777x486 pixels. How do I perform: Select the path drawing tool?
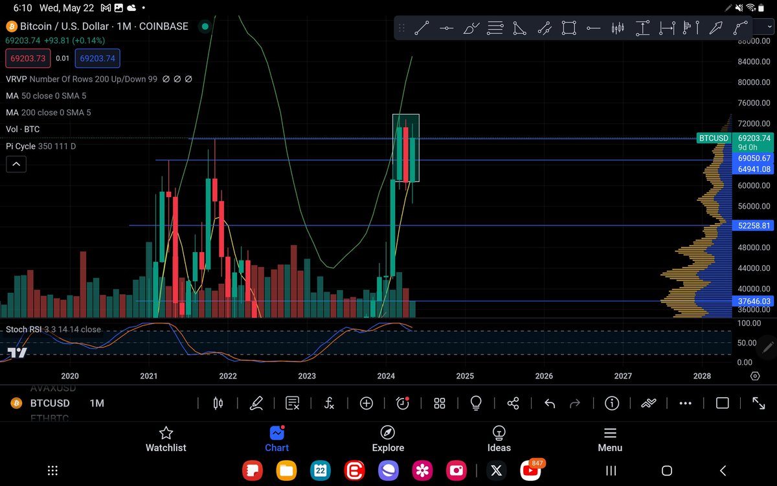(740, 29)
